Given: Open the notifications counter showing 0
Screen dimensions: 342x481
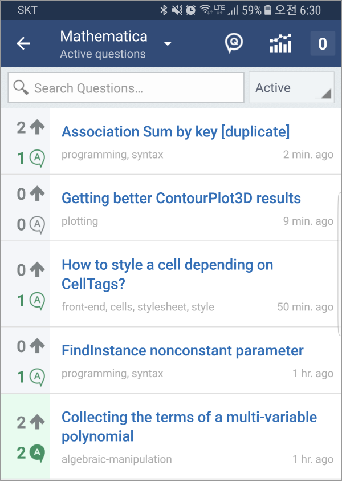Looking at the screenshot, I should [x=323, y=43].
